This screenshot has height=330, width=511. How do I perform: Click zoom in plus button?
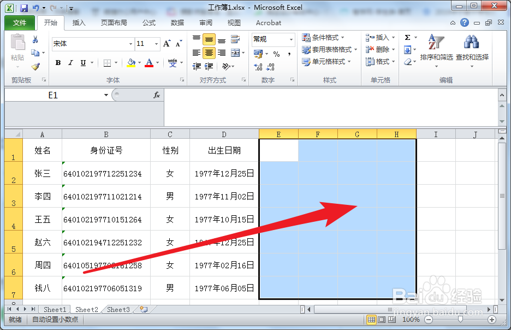pyautogui.click(x=492, y=320)
